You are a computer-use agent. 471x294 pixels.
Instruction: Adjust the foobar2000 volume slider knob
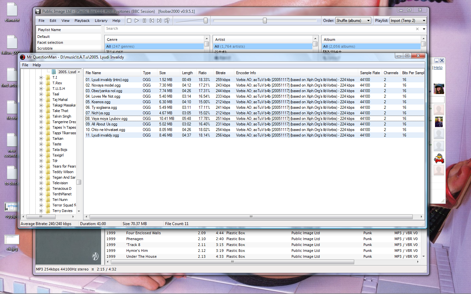click(205, 21)
